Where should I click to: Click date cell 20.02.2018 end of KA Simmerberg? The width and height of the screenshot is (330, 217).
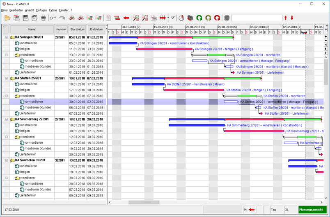click(x=95, y=119)
